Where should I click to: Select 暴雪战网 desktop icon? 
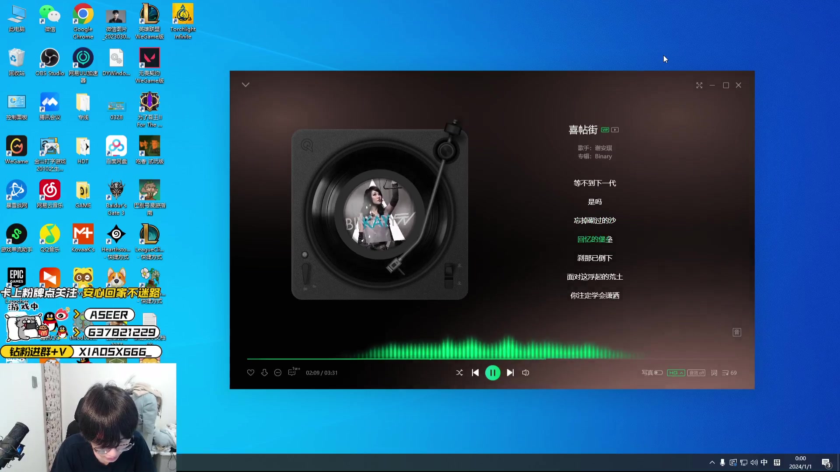17,194
